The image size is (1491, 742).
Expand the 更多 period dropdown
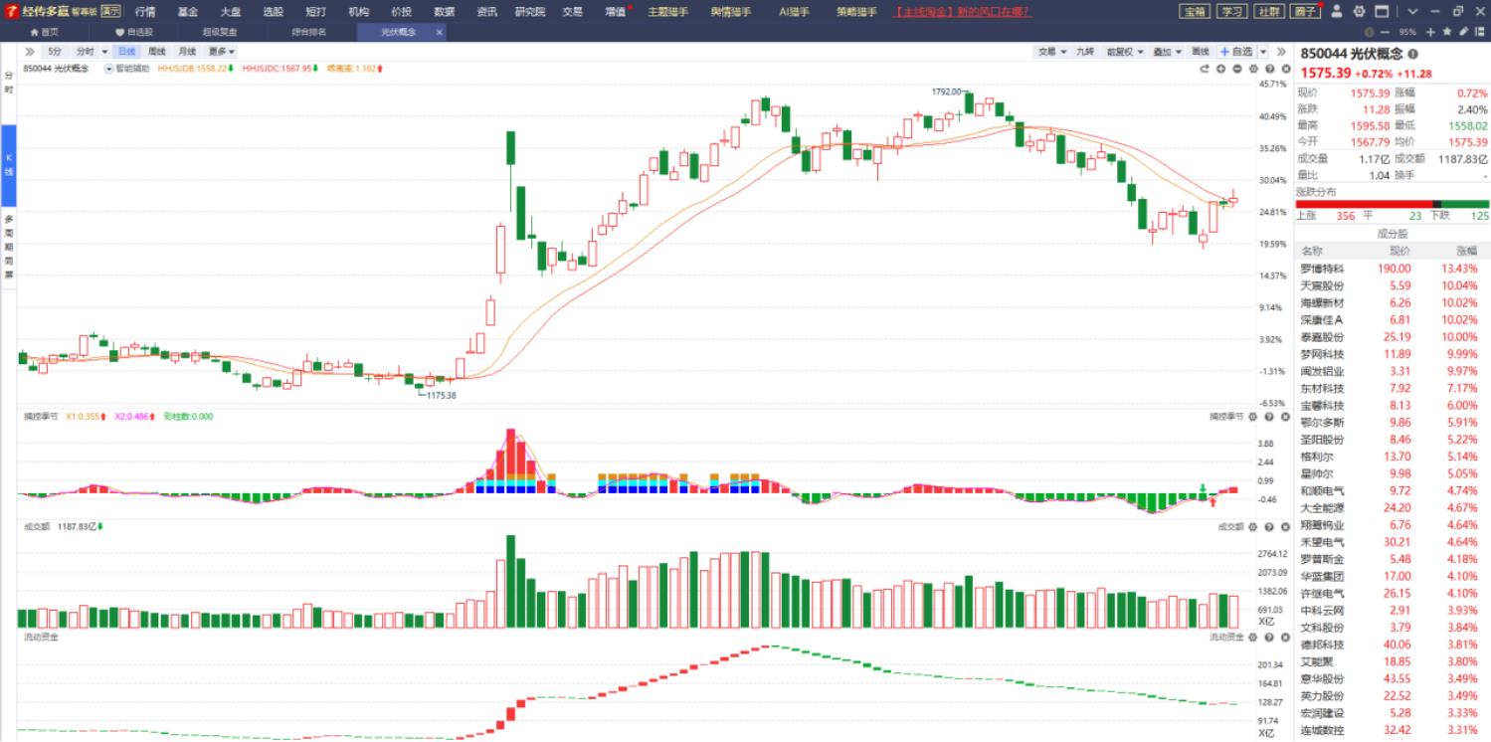(x=222, y=51)
